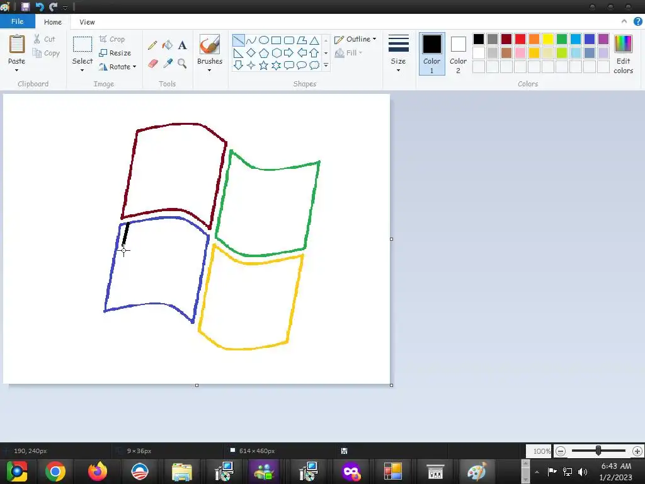Undo the last action
Image resolution: width=645 pixels, height=484 pixels.
[40, 7]
